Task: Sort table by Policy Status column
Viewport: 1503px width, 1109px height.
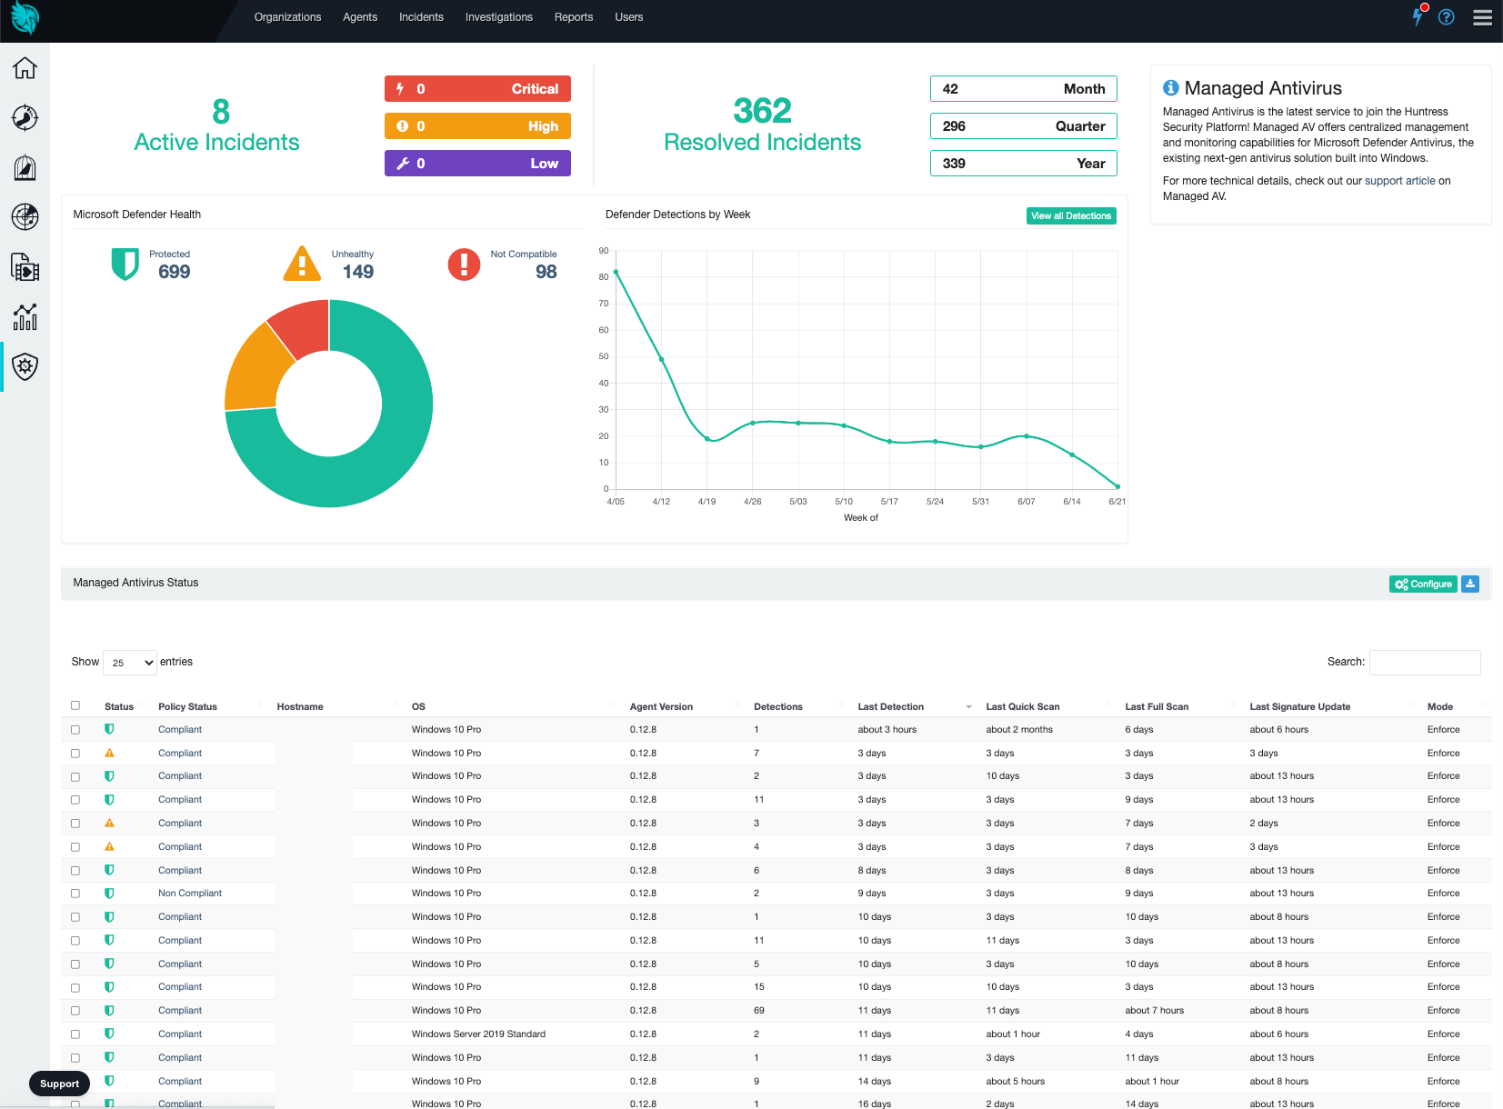Action: (187, 706)
